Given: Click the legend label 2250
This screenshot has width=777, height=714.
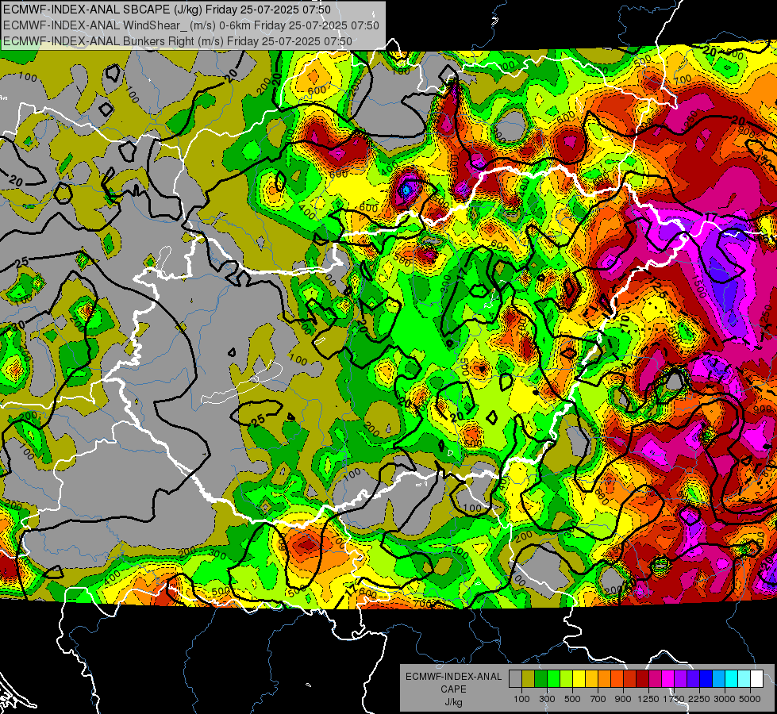Looking at the screenshot, I should 699,699.
